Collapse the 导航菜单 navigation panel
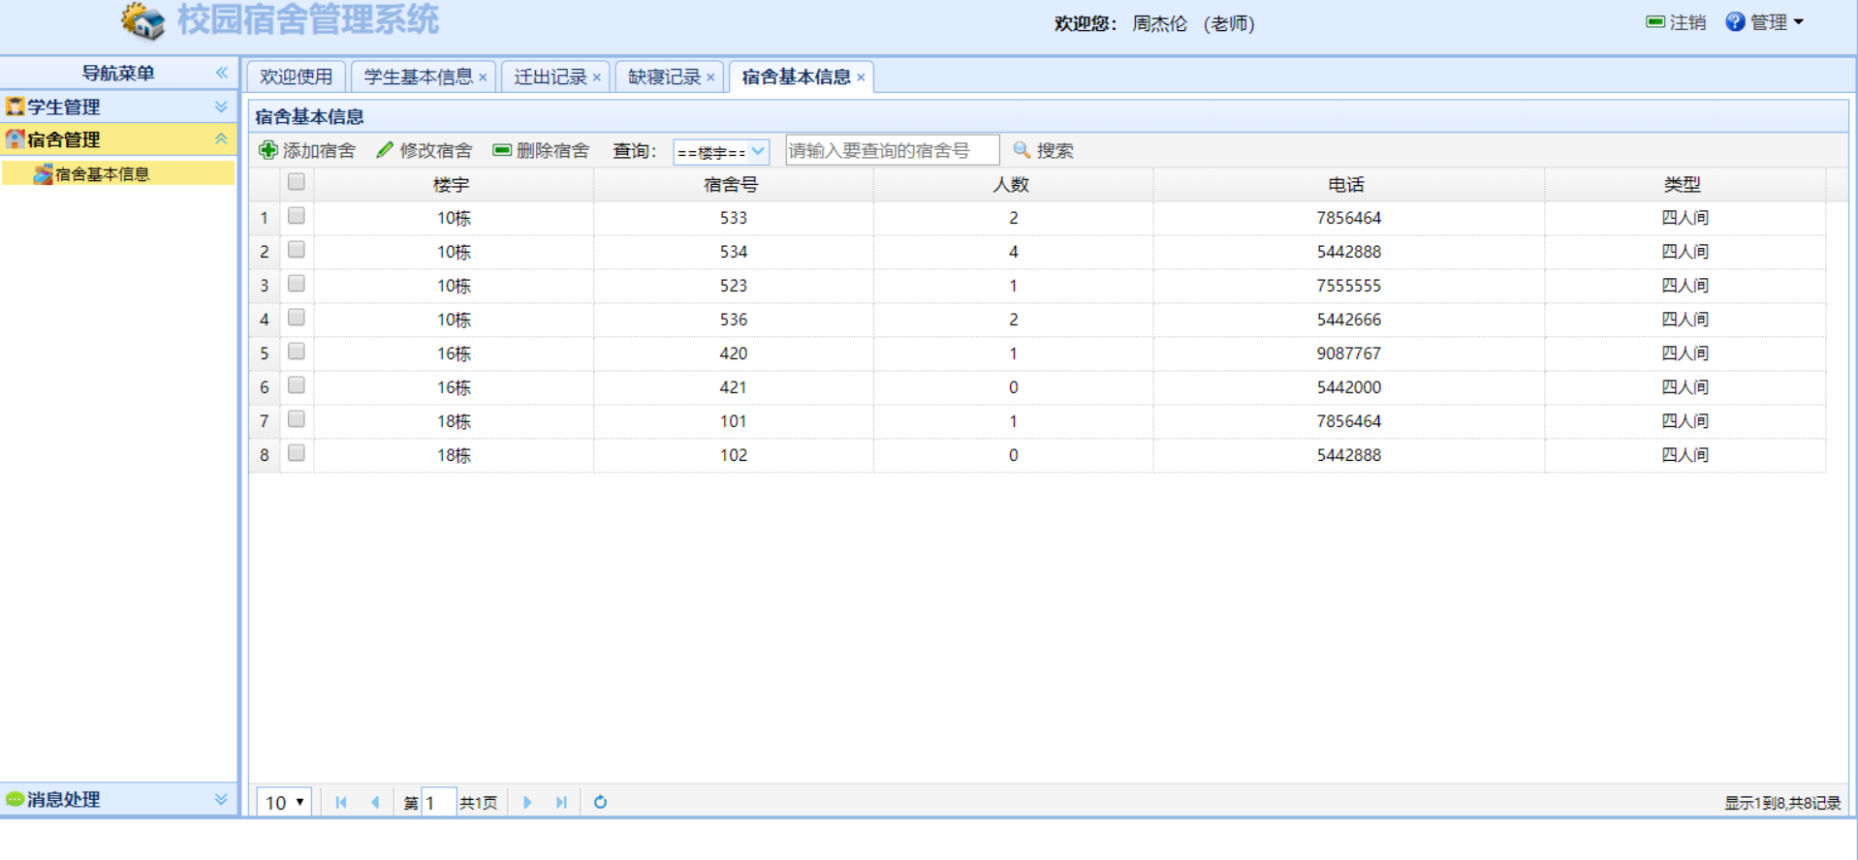Image resolution: width=1858 pixels, height=860 pixels. point(222,73)
